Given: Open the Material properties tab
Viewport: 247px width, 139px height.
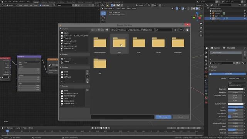Looking at the screenshot, I should click(206, 98).
